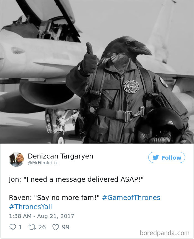Viewport: 194px width, 239px height.
Task: Click the retweet arrows icon
Action: tap(32, 227)
